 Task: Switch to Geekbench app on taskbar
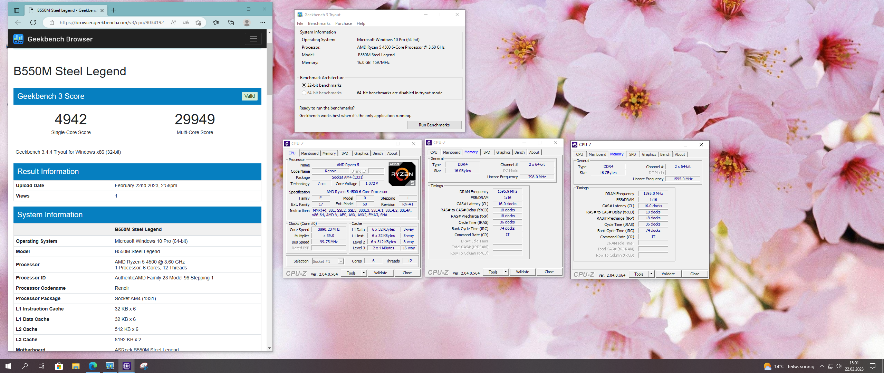(109, 366)
